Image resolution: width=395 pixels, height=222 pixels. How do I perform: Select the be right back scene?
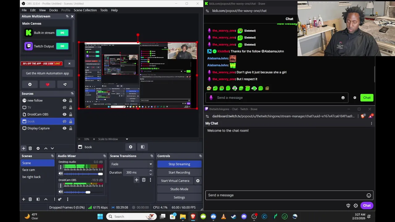pyautogui.click(x=37, y=177)
